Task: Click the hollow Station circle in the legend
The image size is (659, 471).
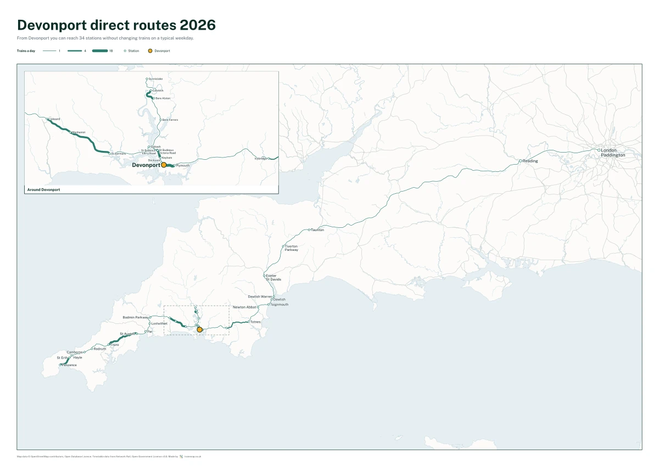Action: 125,51
